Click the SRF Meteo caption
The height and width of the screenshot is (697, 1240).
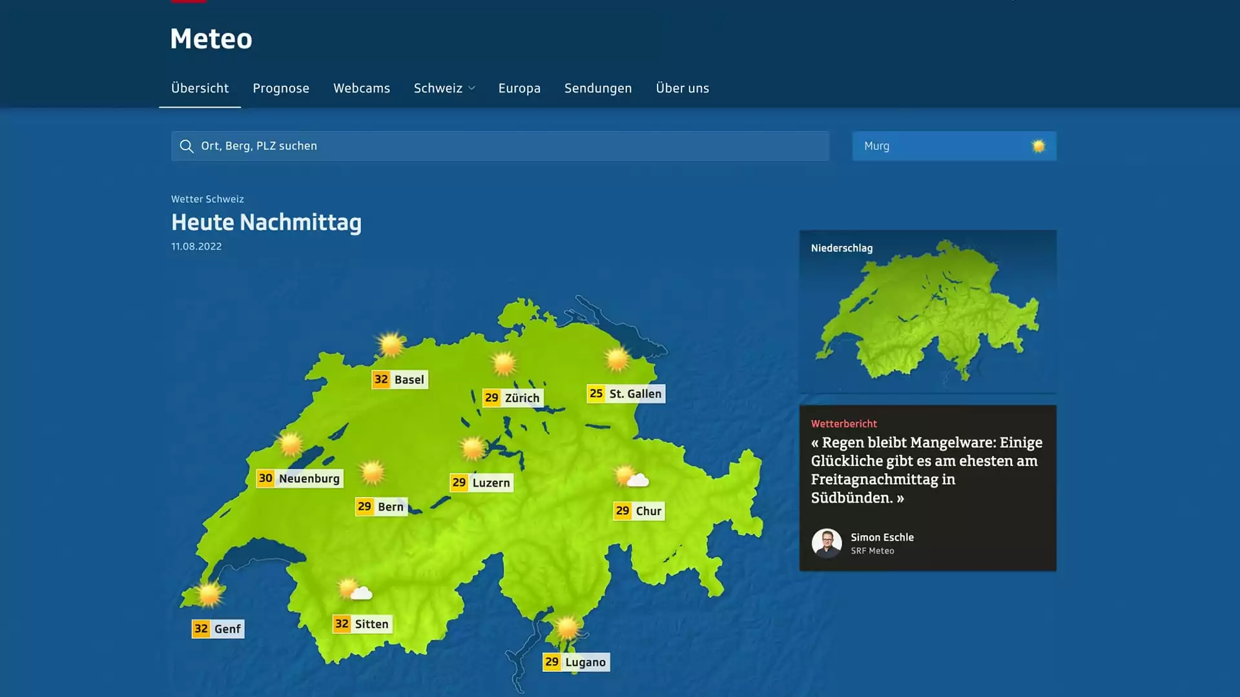click(873, 551)
